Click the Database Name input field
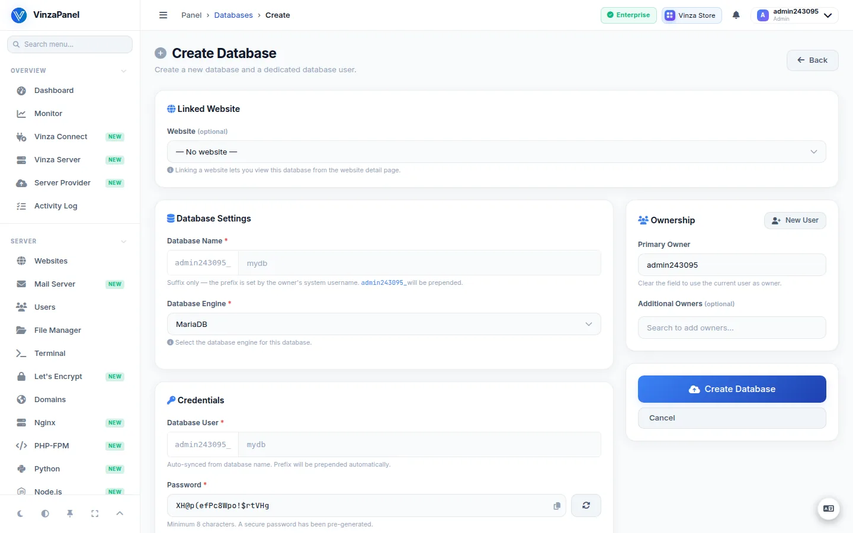This screenshot has width=853, height=533. 419,263
